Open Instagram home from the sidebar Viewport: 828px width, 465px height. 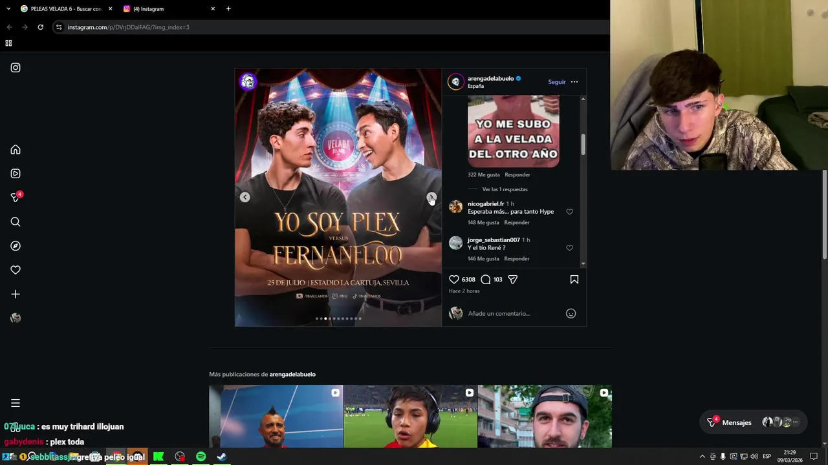16,150
